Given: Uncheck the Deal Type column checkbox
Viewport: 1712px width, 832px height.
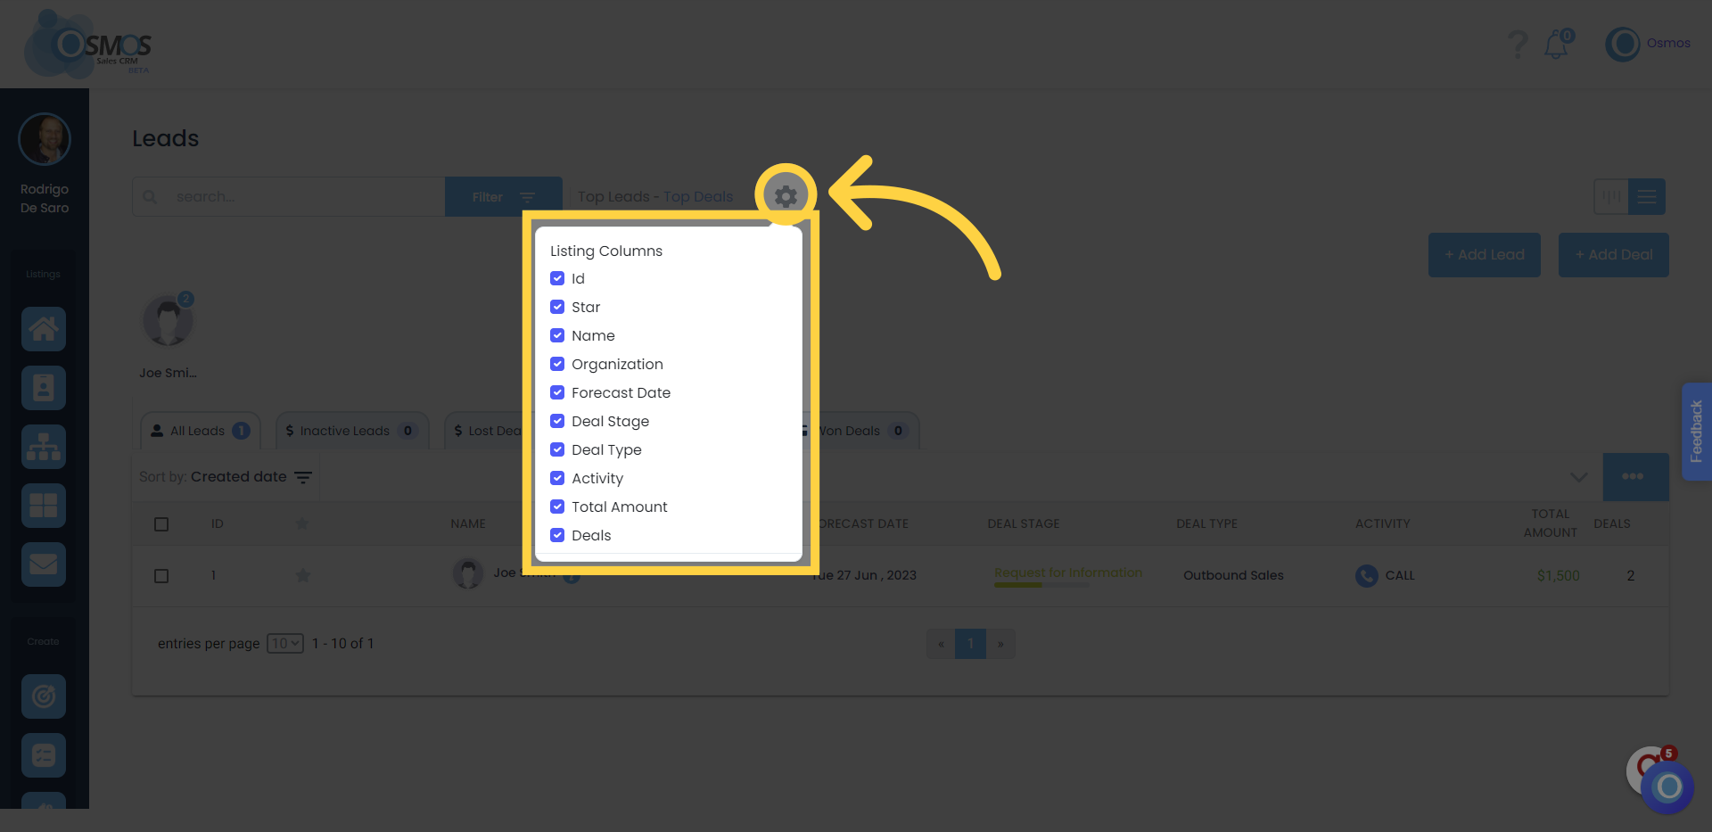Looking at the screenshot, I should 557,449.
